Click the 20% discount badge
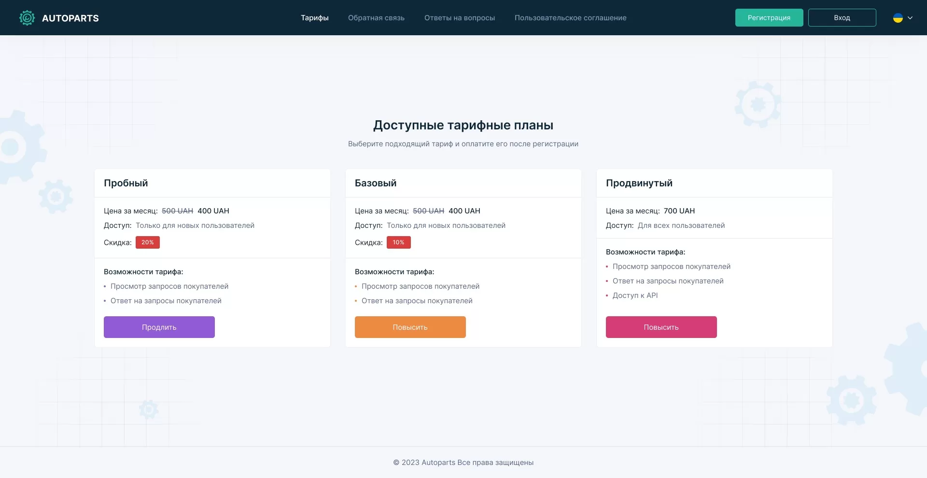Viewport: 927px width, 478px height. click(x=148, y=242)
